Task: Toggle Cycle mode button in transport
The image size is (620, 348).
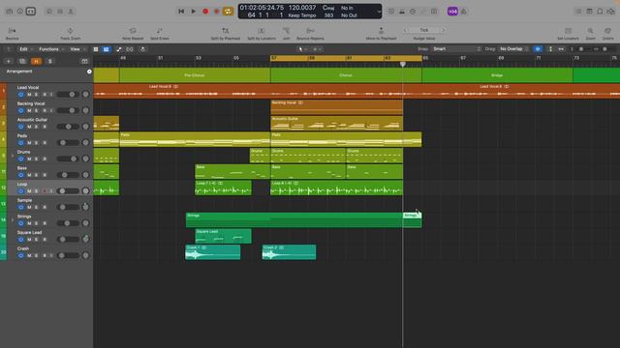Action: click(x=228, y=12)
